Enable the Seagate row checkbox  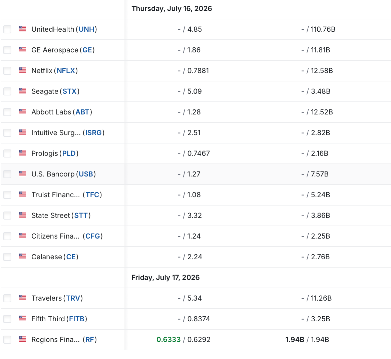tap(7, 91)
